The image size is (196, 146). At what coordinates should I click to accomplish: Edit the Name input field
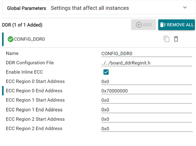pyautogui.click(x=142, y=54)
